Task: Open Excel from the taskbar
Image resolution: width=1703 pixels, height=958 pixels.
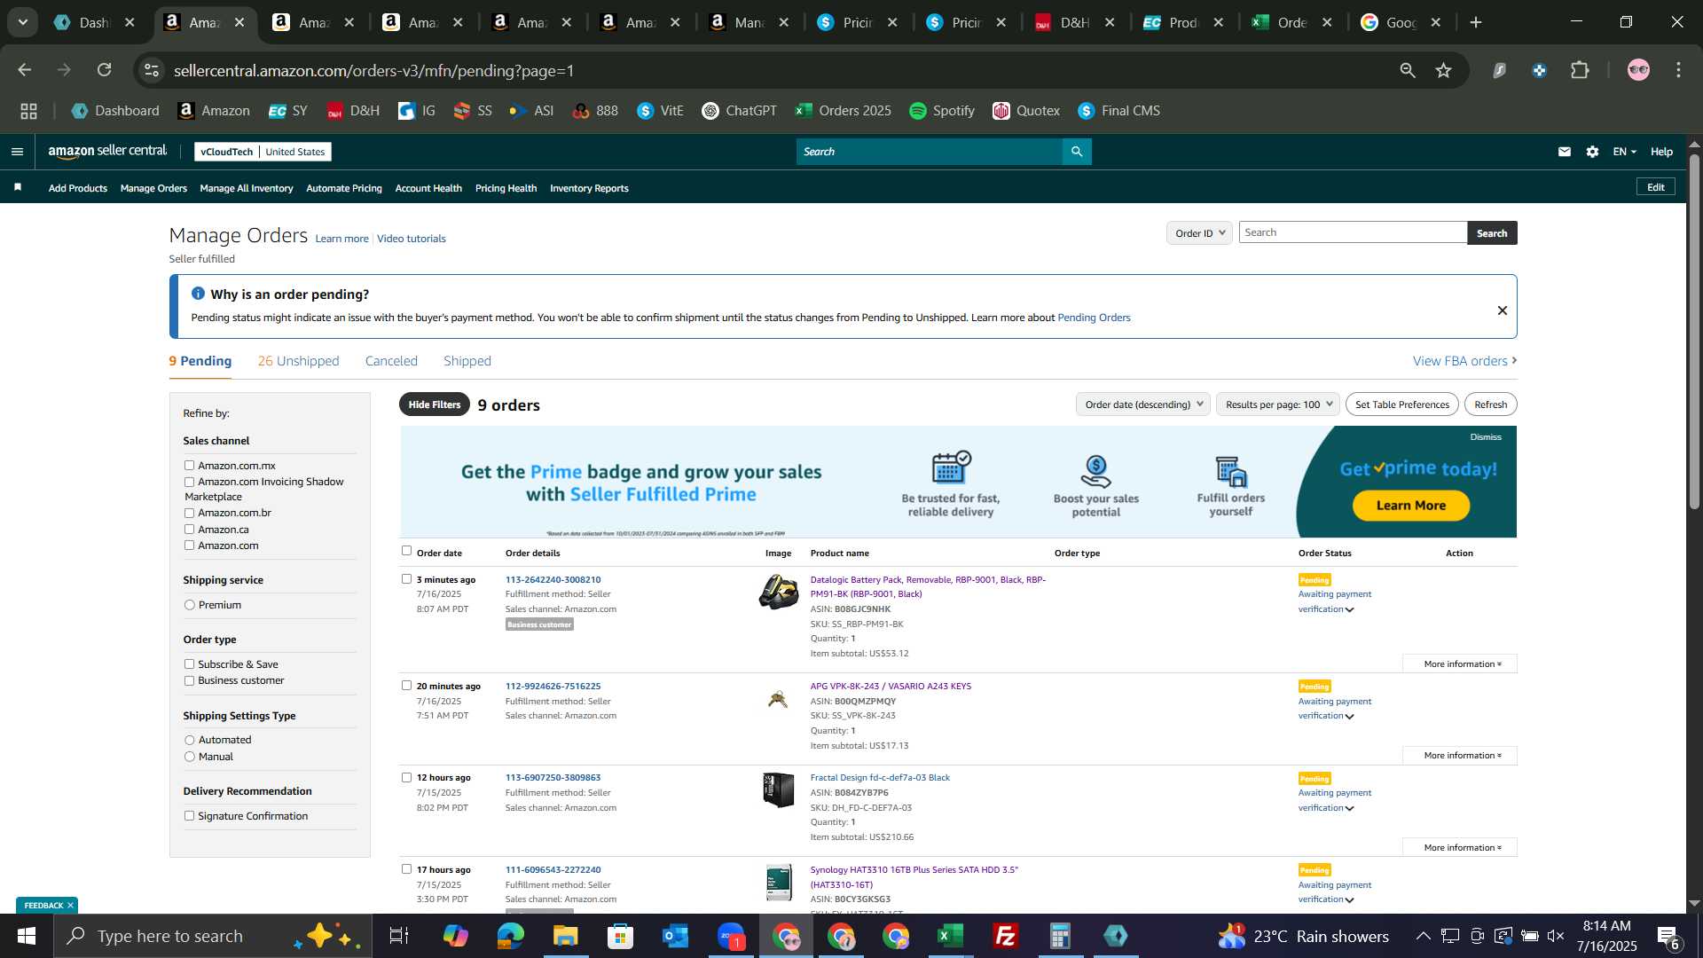Action: click(x=950, y=936)
